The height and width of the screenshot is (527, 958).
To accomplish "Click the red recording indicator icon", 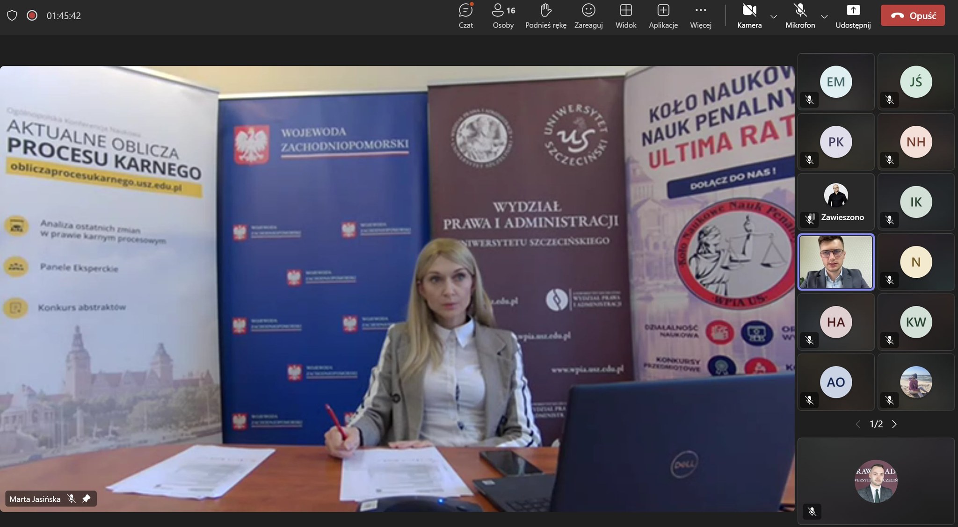I will tap(32, 15).
